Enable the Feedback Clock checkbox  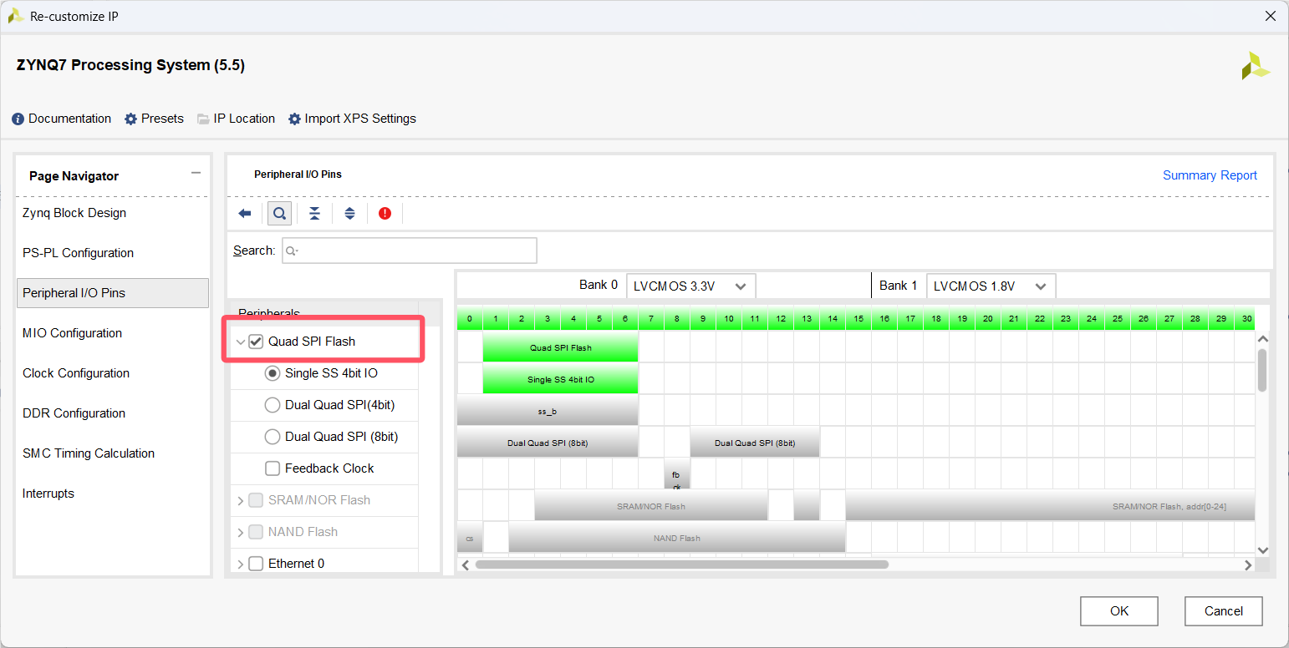(x=273, y=468)
